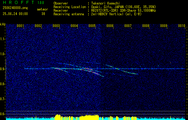Click time marker 0004
Image resolution: width=188 pixels, height=120 pixels.
tap(74, 26)
